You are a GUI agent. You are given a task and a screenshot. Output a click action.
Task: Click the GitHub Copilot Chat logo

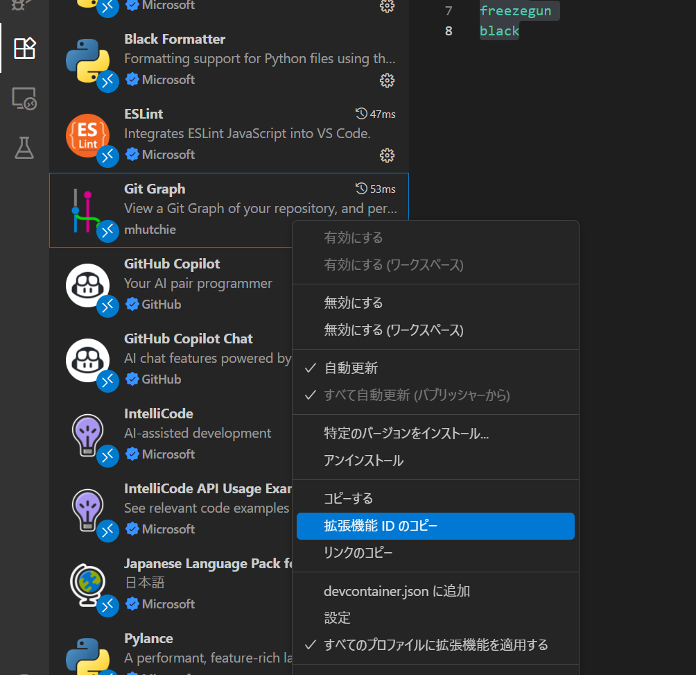coord(88,361)
